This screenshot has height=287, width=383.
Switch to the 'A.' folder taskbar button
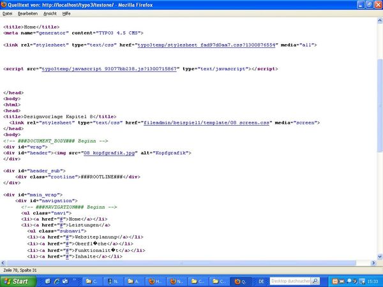tap(134, 281)
